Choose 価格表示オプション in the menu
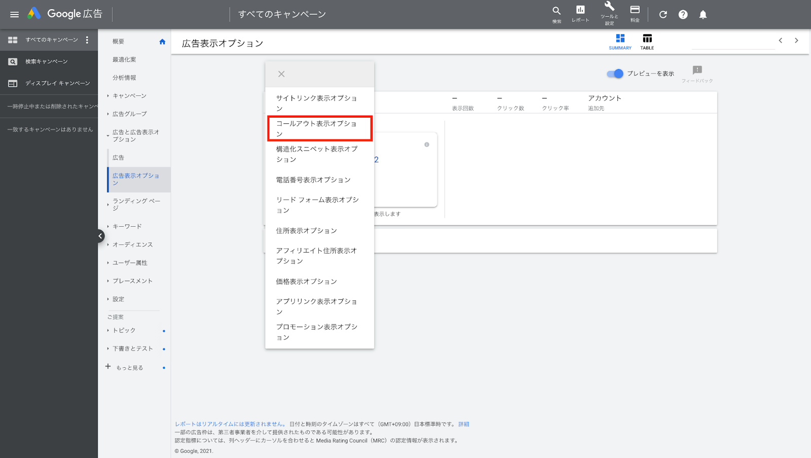811x458 pixels. 319,281
